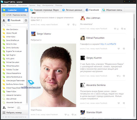Switch to the Личные данные tab
The width and height of the screenshot is (137, 120).
coord(72,10)
